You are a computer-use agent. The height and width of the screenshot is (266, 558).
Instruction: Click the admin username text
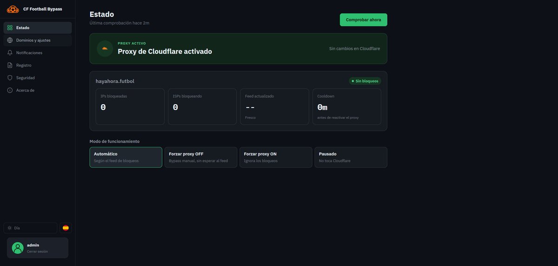coord(33,245)
